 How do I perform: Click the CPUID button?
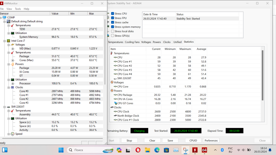pyautogui.click(x=191, y=141)
